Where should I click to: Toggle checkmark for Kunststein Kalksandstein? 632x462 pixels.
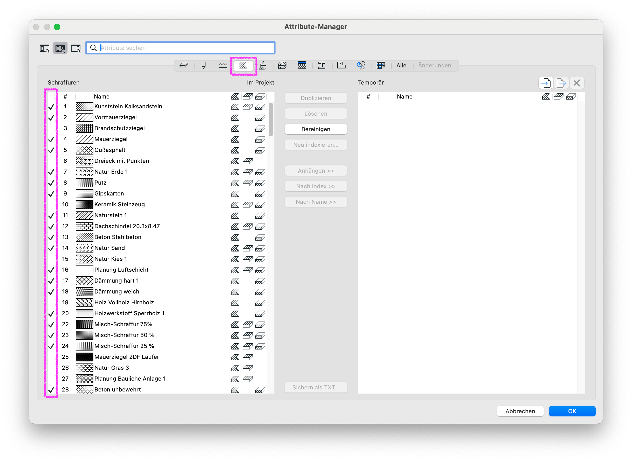click(x=51, y=107)
